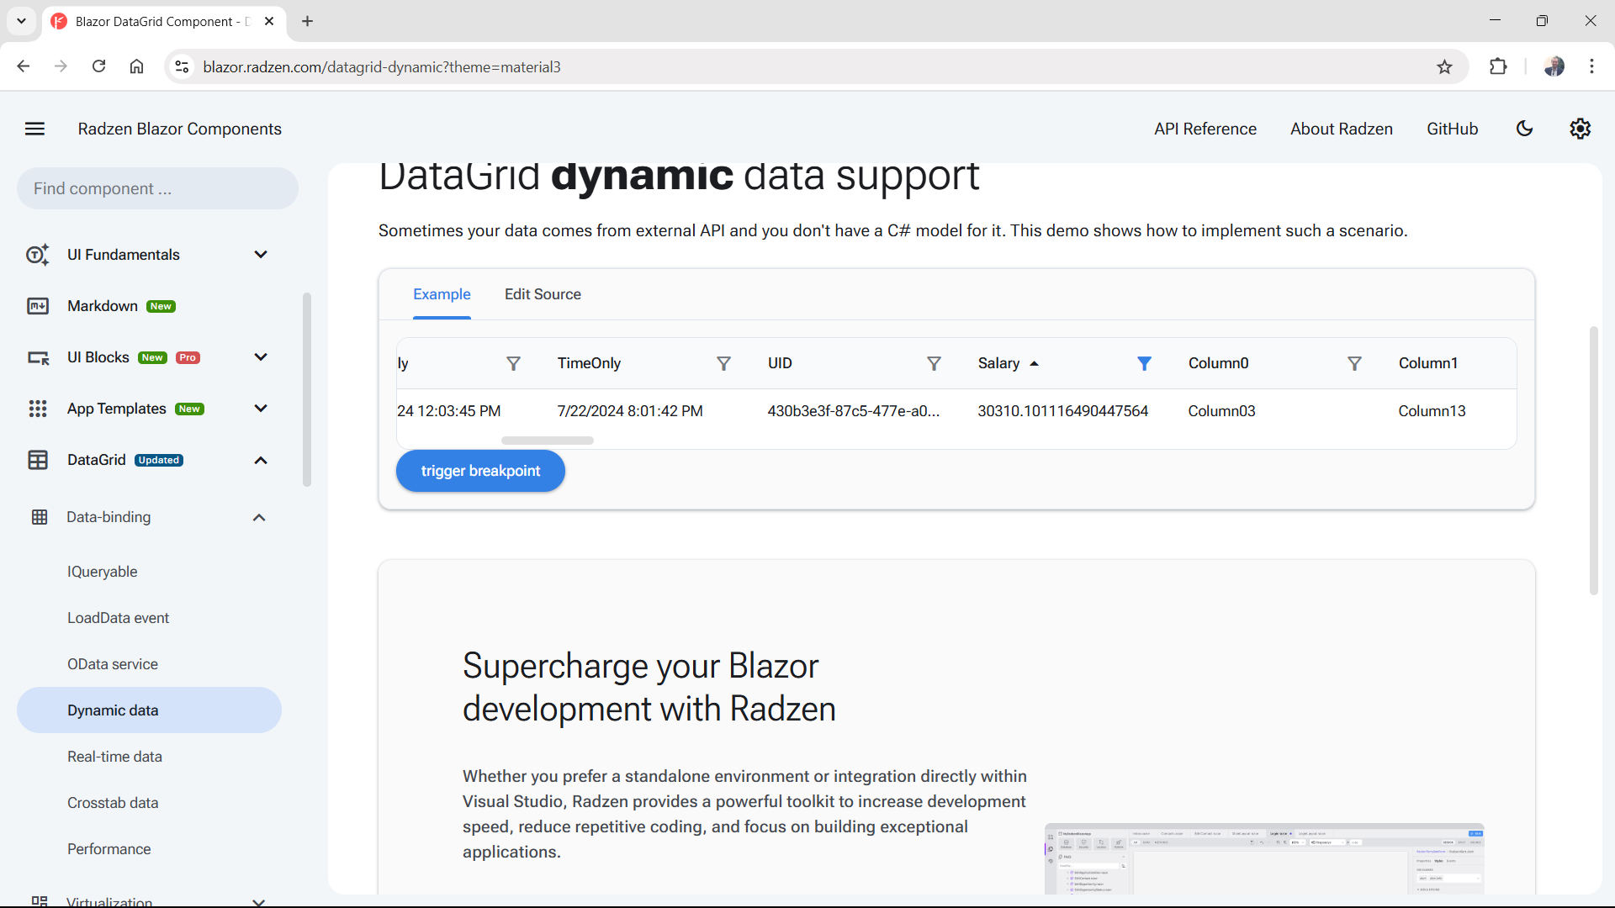Click cell 30310.101116490447564
Screen dimensions: 1615x908
pyautogui.click(x=1062, y=411)
